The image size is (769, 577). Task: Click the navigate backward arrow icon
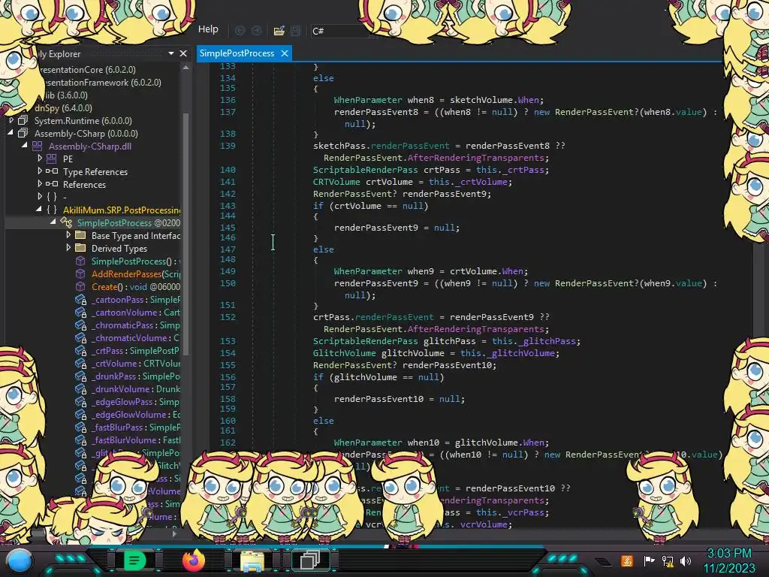[x=240, y=31]
